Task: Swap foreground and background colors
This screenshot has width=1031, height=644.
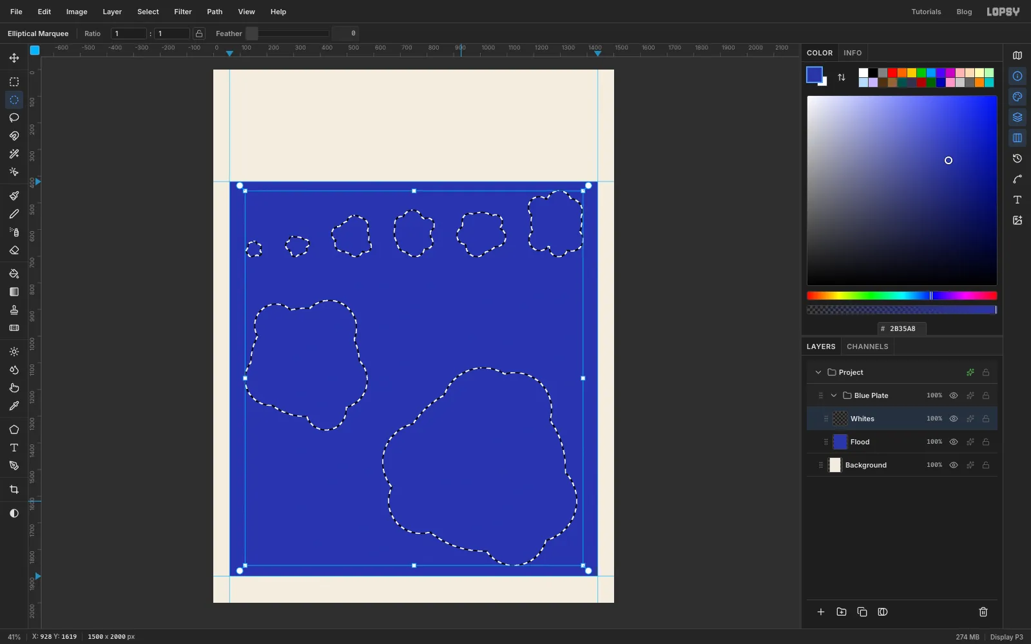Action: point(842,77)
